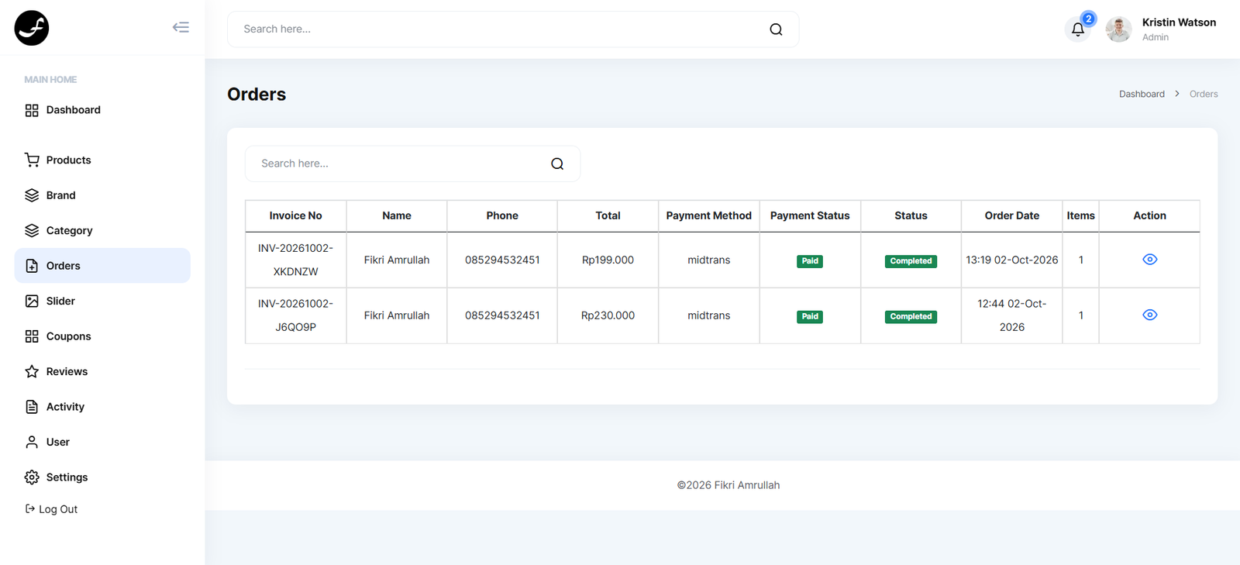This screenshot has height=565, width=1240.
Task: Click the Rp199.000 total cell
Action: pyautogui.click(x=608, y=260)
